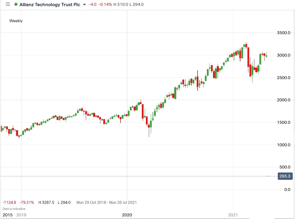Screen dimensions: 295x219
Task: Click the current price tag showing 295.3
Action: click(284, 176)
